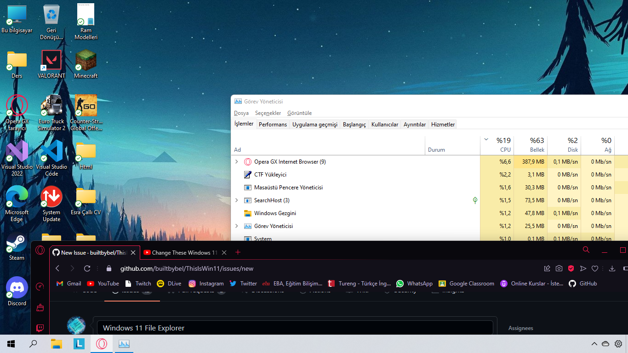
Task: Select the VALORANT desktop icon
Action: [51, 64]
